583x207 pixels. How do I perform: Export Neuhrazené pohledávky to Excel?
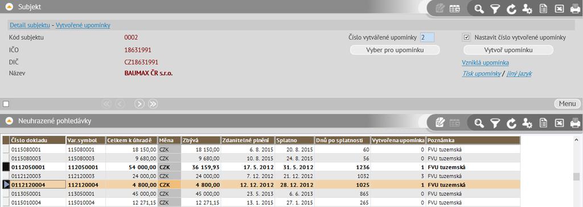tap(559, 122)
